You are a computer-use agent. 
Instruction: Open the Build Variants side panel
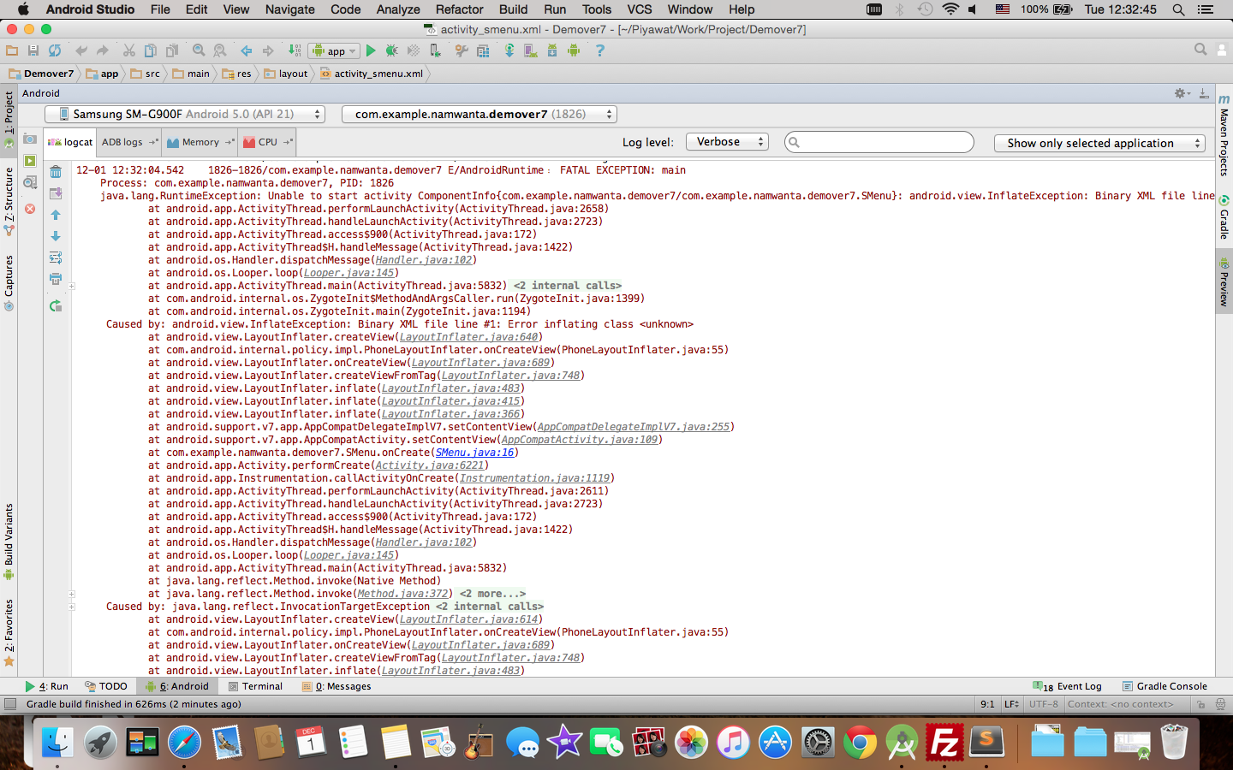pyautogui.click(x=9, y=541)
